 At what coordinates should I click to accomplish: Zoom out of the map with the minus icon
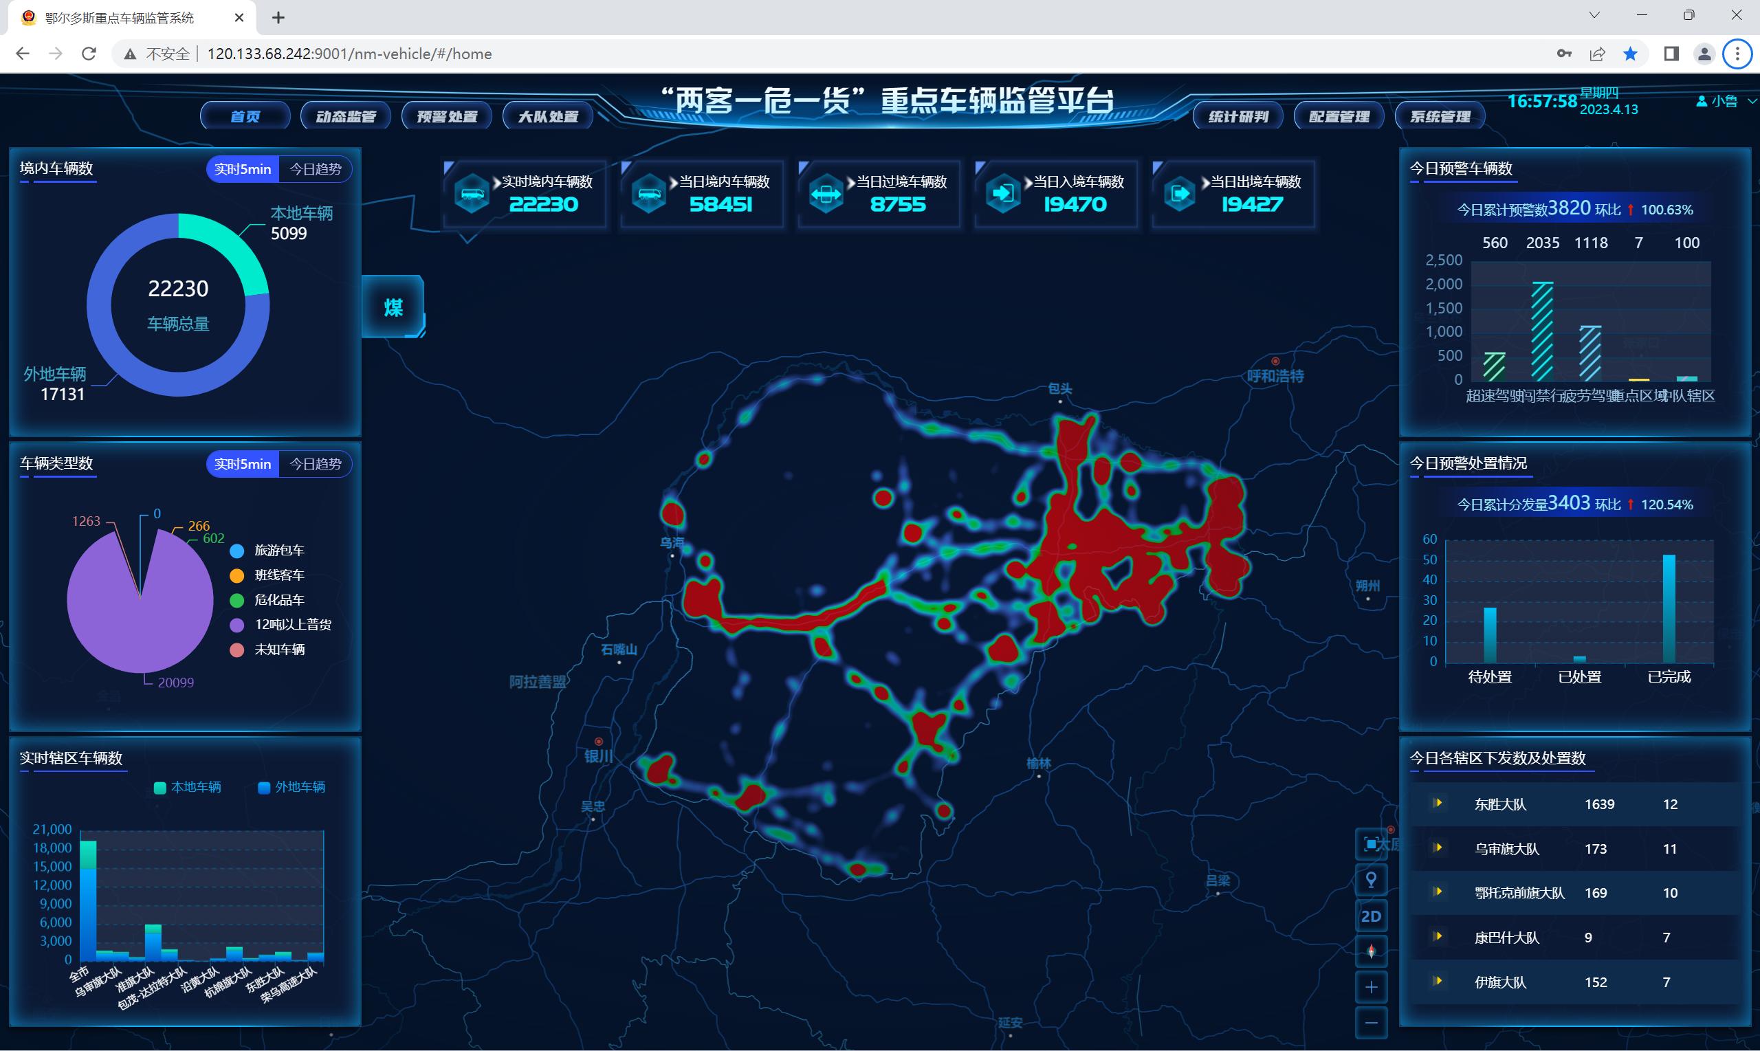[x=1372, y=1023]
